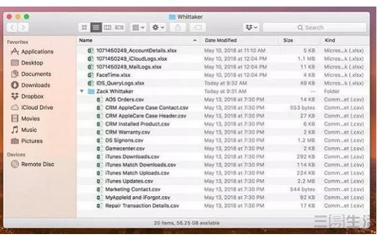Click the Edit Tags toolbar button
This screenshot has width=377, height=238.
(197, 27)
